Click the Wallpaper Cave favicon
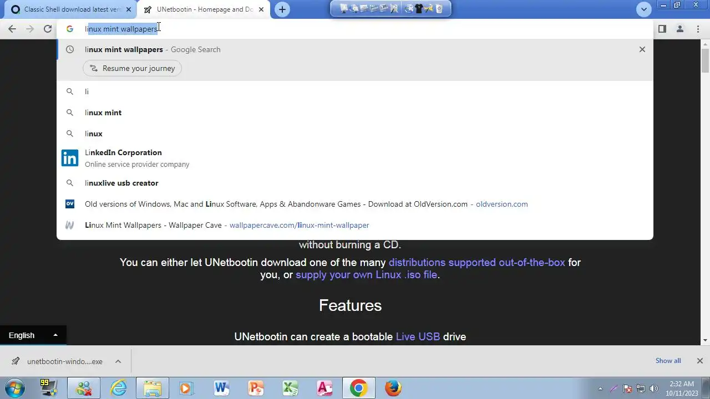710x399 pixels. click(x=70, y=225)
